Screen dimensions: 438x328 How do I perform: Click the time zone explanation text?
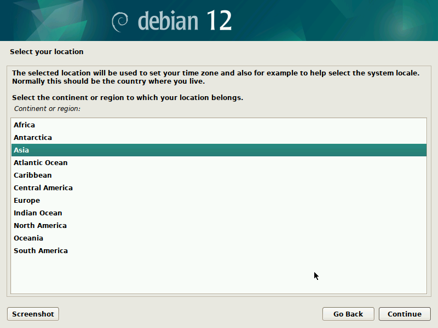click(x=215, y=77)
